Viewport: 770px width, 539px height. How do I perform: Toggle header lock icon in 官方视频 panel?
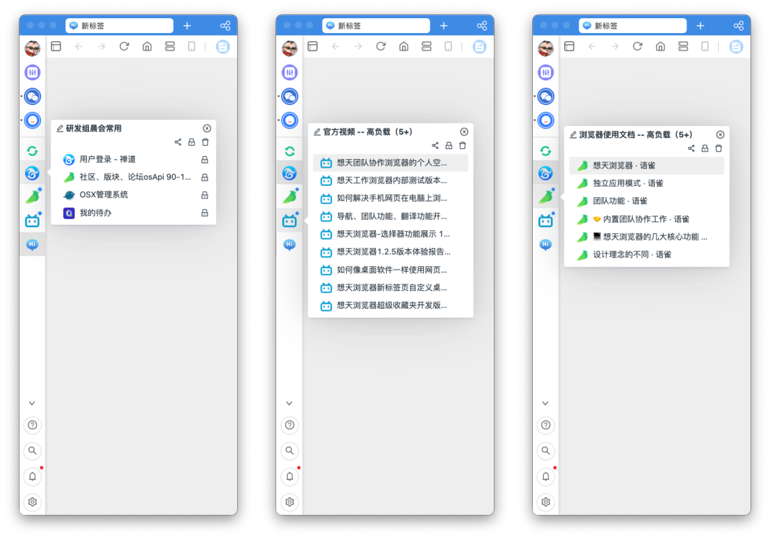click(449, 146)
